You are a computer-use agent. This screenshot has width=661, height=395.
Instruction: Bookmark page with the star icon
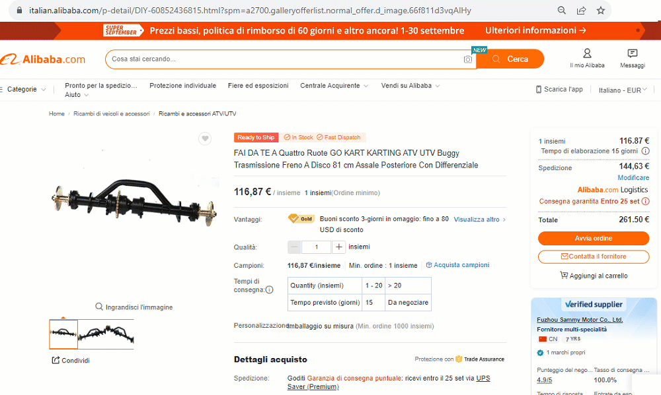coord(601,11)
